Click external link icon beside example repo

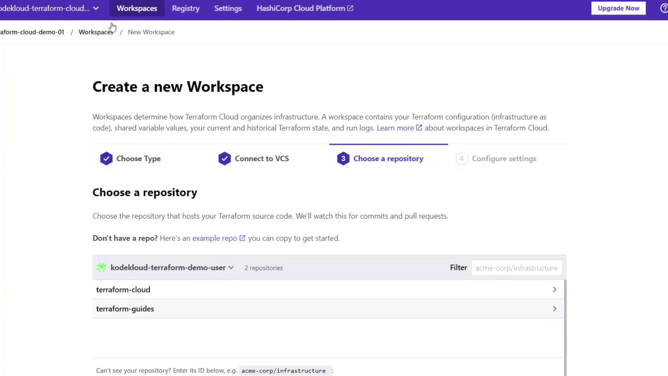click(242, 238)
